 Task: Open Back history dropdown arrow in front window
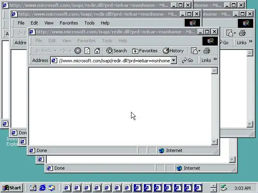click(x=56, y=51)
